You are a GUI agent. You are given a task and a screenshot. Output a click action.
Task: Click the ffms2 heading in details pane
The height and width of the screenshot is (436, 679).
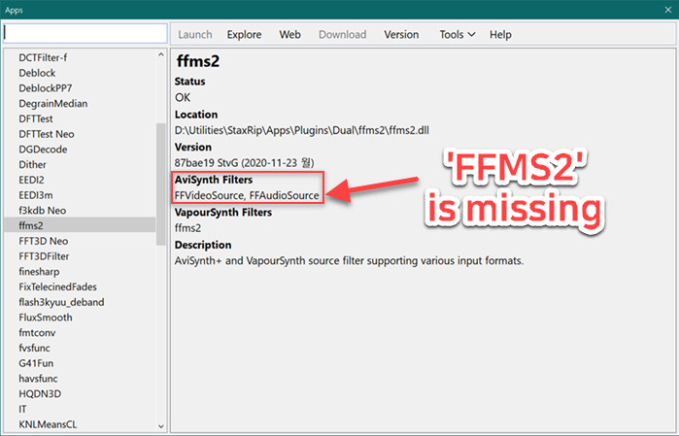click(x=198, y=61)
